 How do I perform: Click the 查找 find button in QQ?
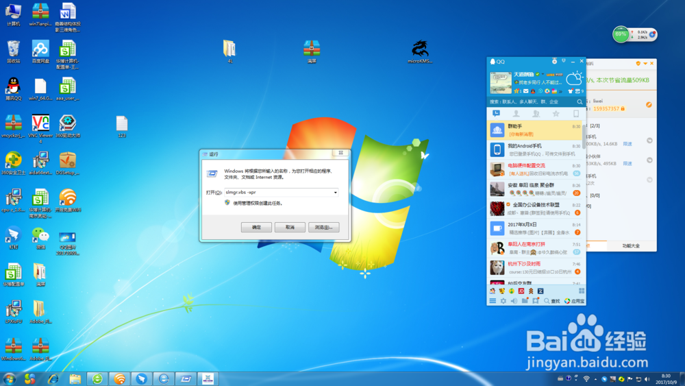[x=552, y=301]
